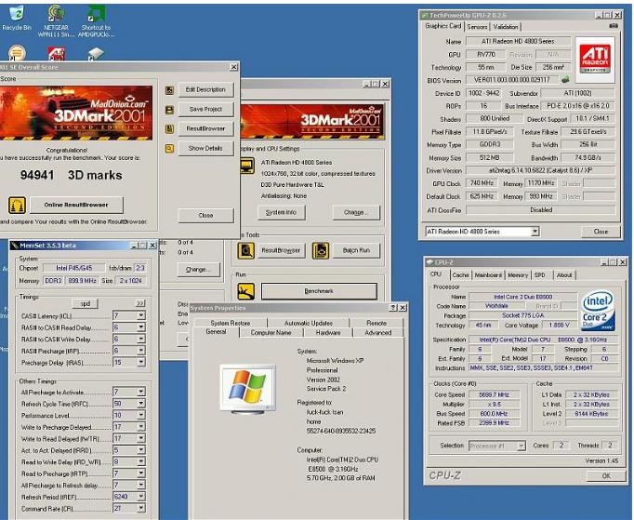Open the System Restore tab in System Properties
The height and width of the screenshot is (520, 634).
pos(230,323)
